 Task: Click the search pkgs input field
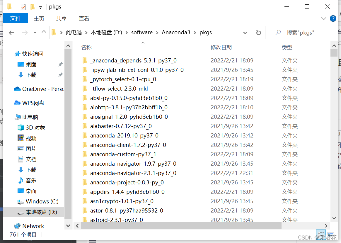coord(301,33)
